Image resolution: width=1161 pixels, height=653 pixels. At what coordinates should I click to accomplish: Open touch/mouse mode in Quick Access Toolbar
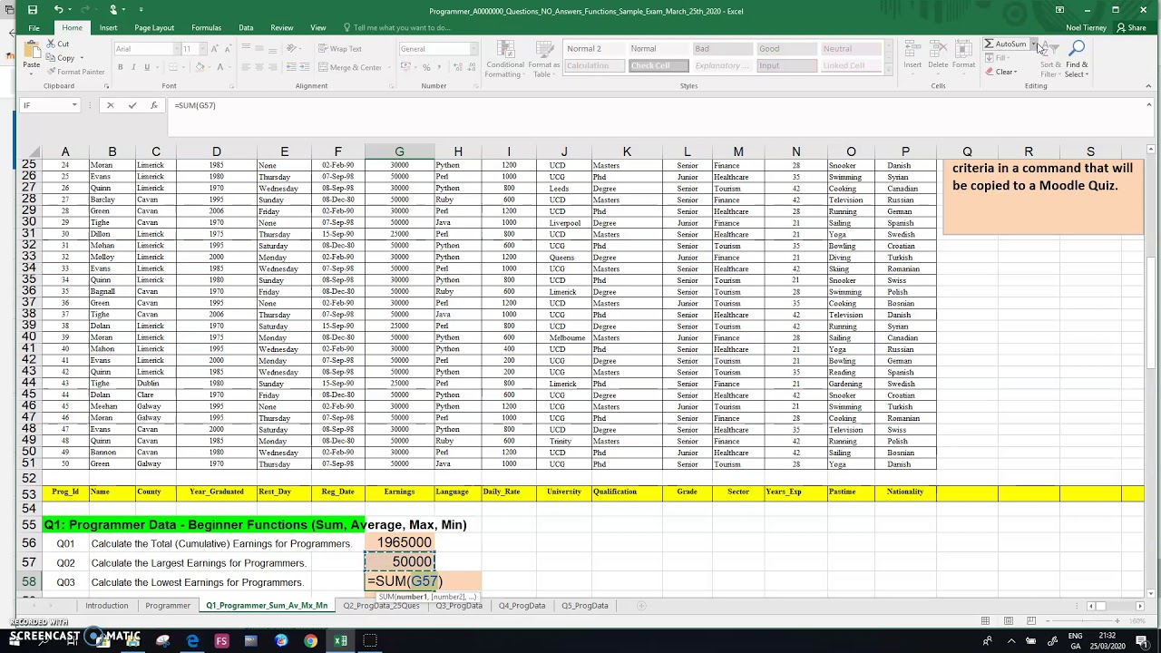pyautogui.click(x=113, y=10)
